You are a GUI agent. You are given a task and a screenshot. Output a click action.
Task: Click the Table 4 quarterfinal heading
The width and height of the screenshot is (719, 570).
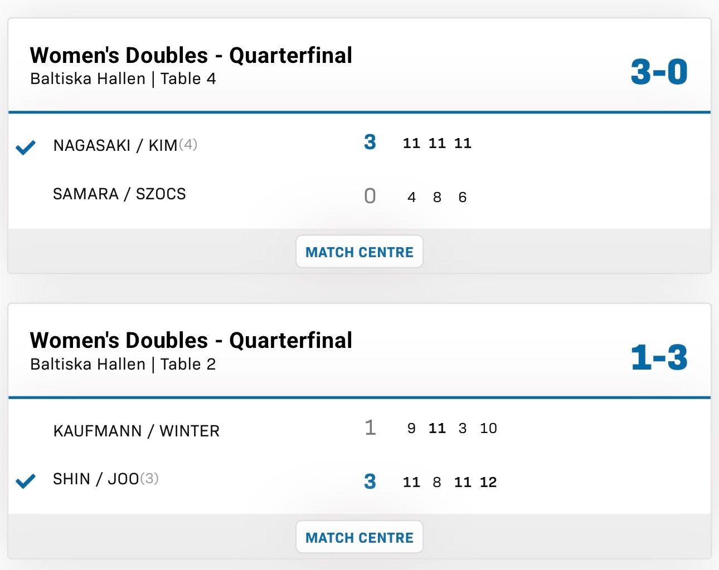[x=191, y=55]
